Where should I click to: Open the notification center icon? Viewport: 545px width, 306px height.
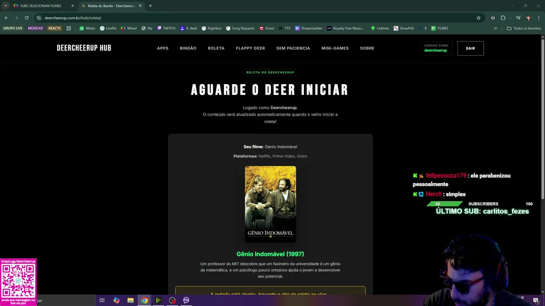point(536,300)
